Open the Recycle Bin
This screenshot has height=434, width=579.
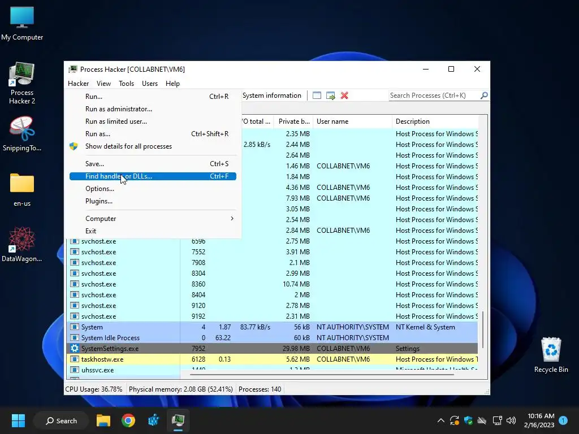[551, 355]
